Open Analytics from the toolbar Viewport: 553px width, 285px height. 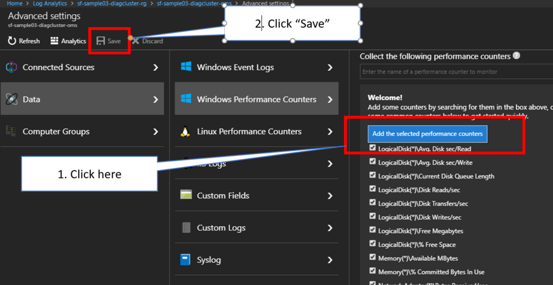click(69, 41)
